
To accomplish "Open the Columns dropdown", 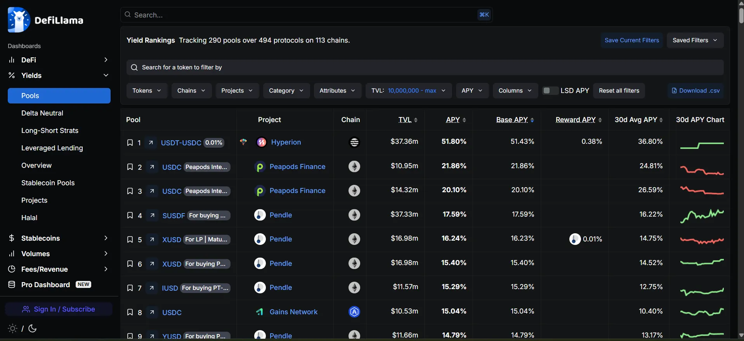I will coord(515,91).
